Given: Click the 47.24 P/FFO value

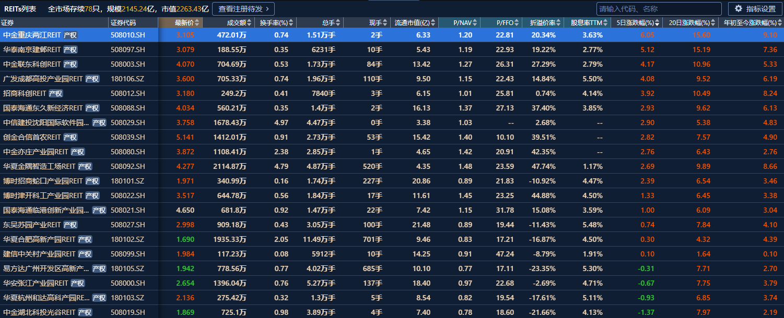Looking at the screenshot, I should (505, 254).
